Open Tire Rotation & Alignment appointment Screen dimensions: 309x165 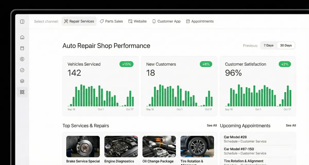pos(258,161)
